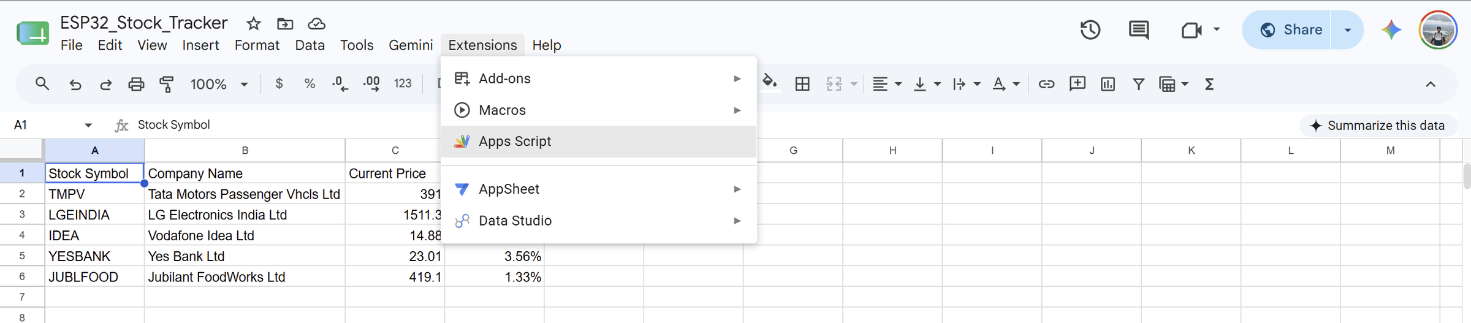The image size is (1471, 323).
Task: Click the fill color paint bucket
Action: tap(770, 82)
